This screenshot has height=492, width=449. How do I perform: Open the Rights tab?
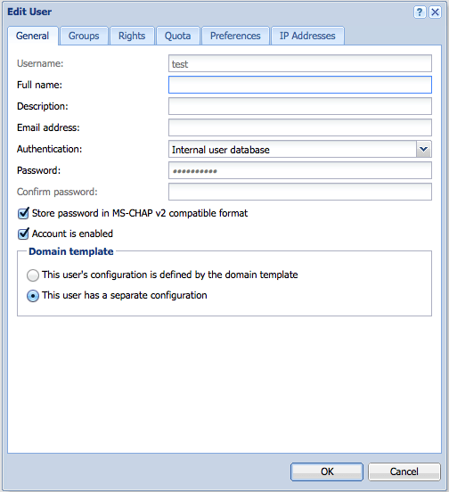click(132, 36)
